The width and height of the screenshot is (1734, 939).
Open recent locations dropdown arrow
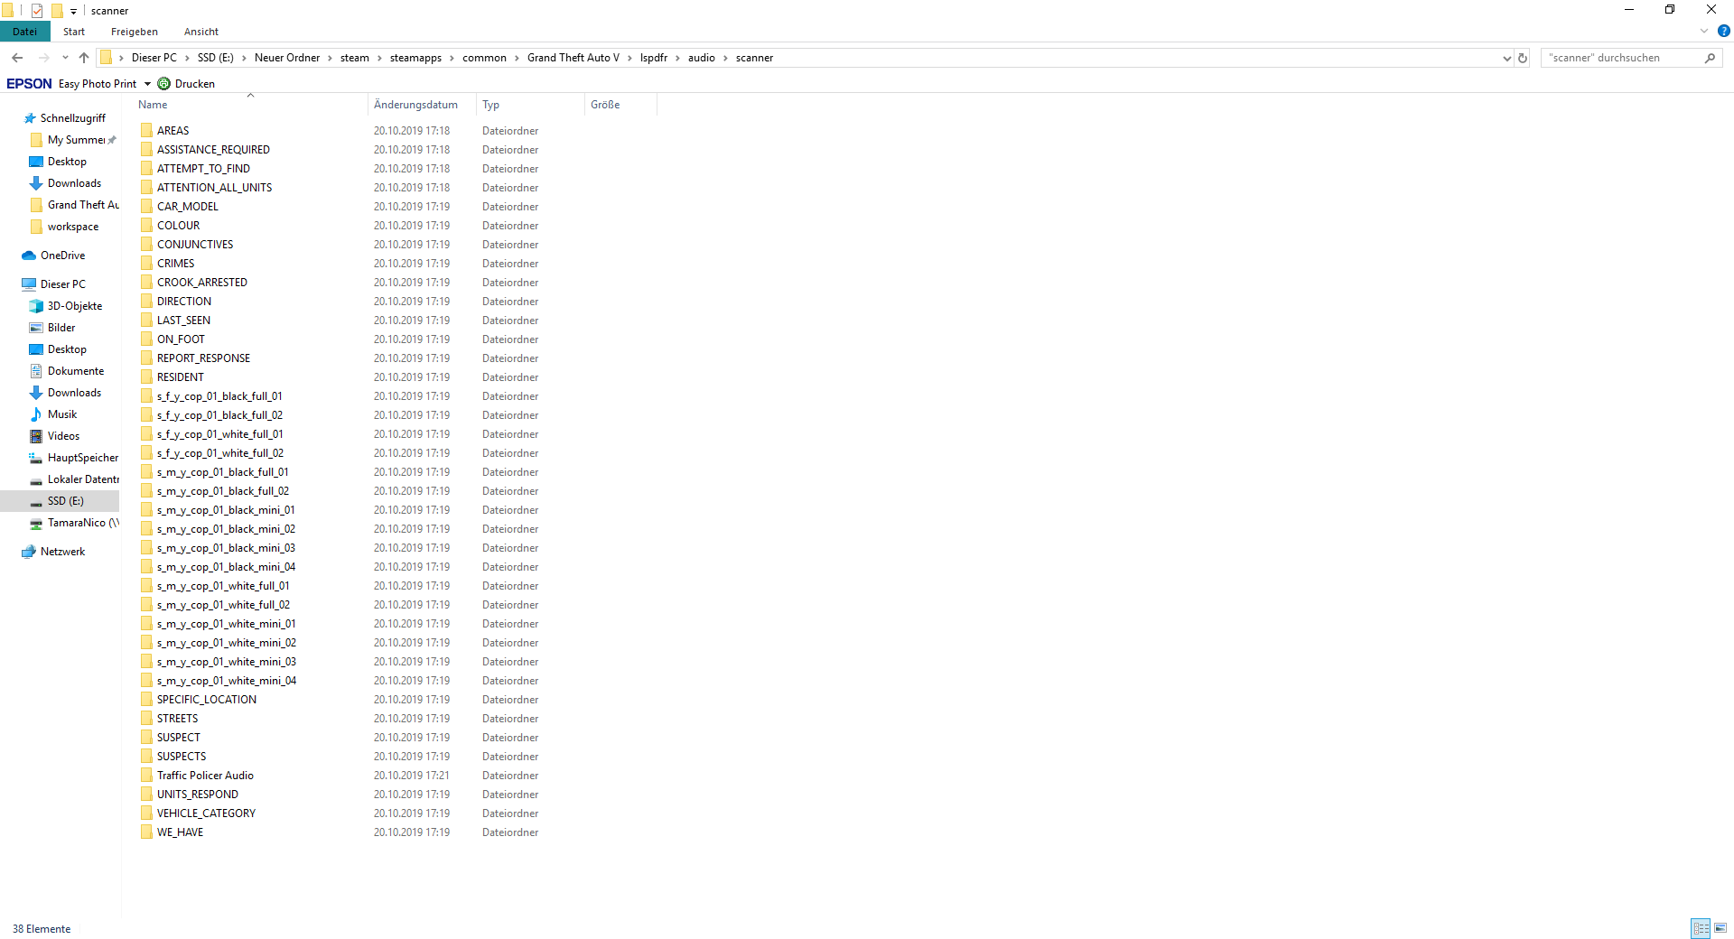65,58
